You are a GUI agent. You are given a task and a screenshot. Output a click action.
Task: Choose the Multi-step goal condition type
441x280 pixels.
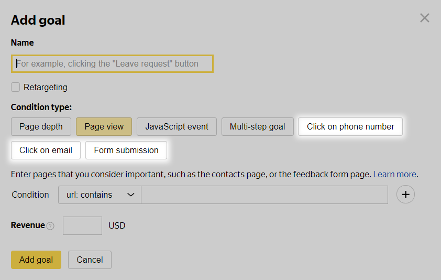pyautogui.click(x=257, y=126)
